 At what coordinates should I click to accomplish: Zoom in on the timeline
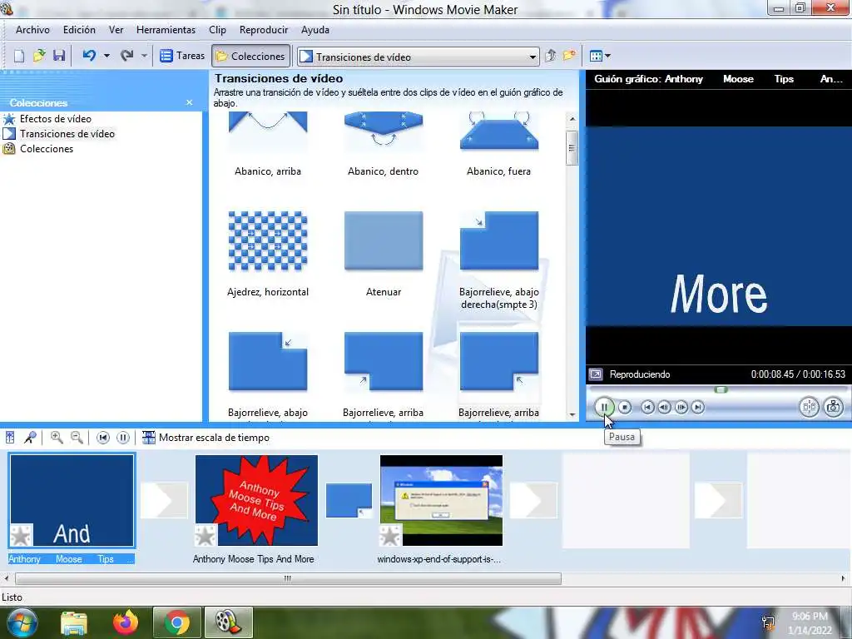click(x=57, y=438)
